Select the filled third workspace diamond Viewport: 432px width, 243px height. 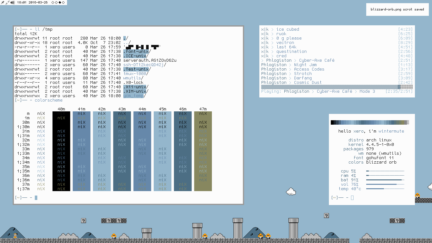click(59, 3)
